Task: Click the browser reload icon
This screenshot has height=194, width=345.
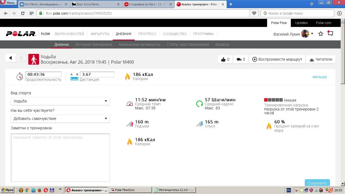Action: pos(23,13)
